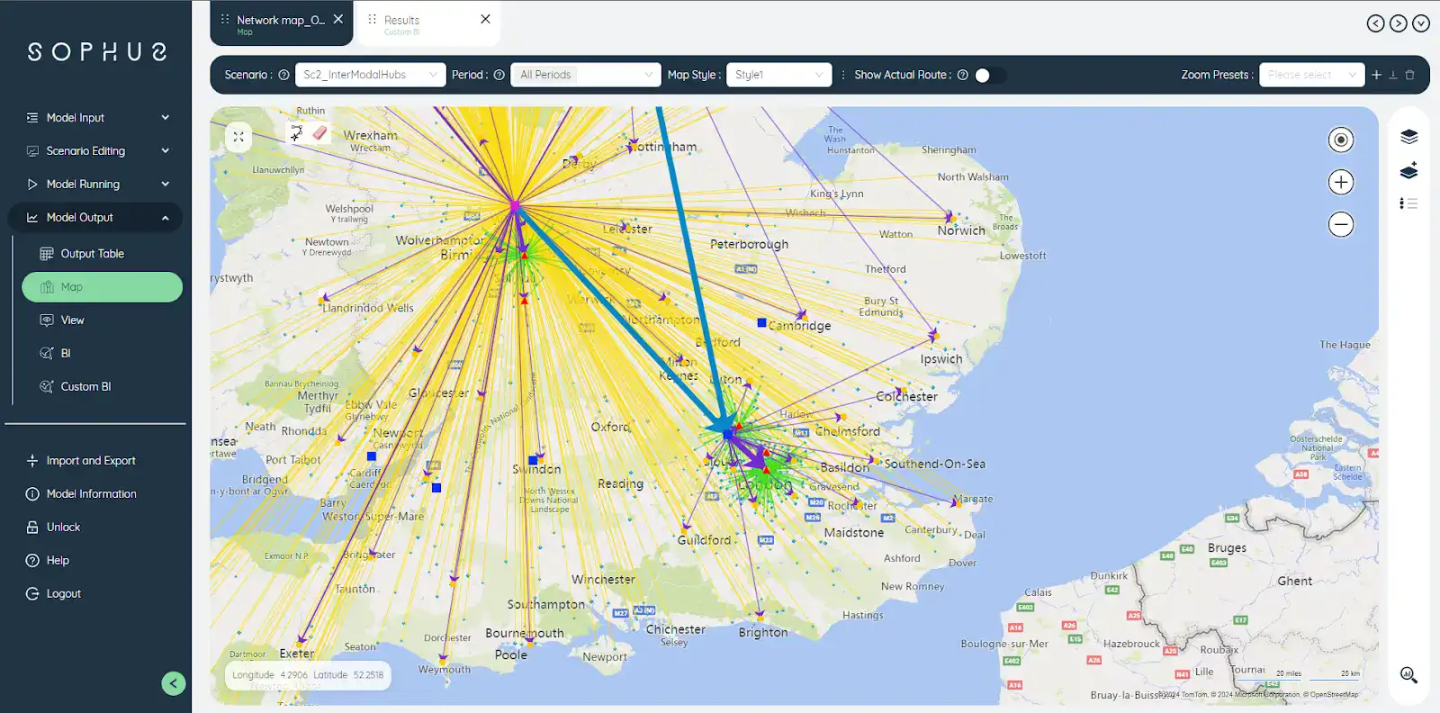
Task: Click the add layer icon
Action: (x=1408, y=171)
